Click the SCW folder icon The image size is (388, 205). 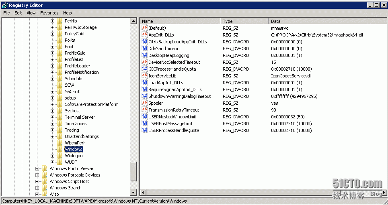(x=60, y=85)
